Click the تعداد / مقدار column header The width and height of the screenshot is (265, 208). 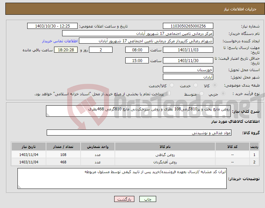(63, 147)
